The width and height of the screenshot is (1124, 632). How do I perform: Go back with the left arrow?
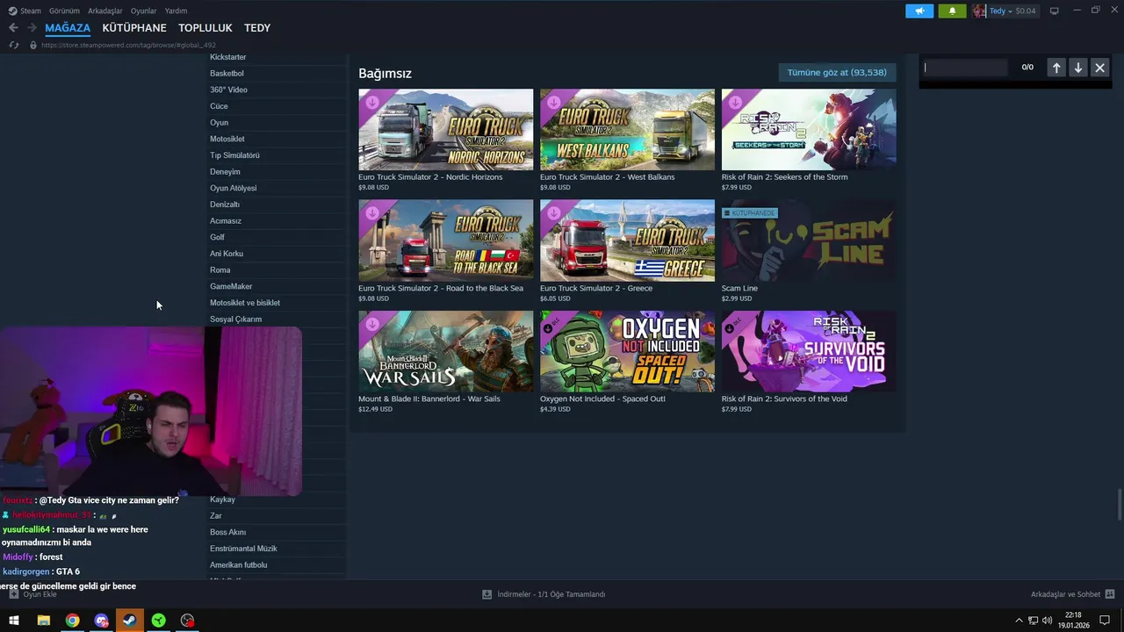coord(13,28)
